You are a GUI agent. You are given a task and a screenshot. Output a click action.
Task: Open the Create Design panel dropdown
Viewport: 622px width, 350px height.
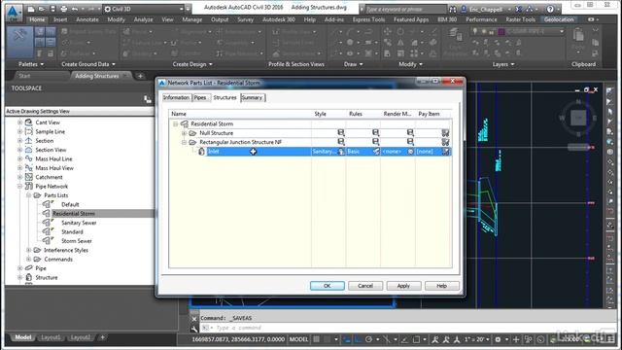coord(192,64)
